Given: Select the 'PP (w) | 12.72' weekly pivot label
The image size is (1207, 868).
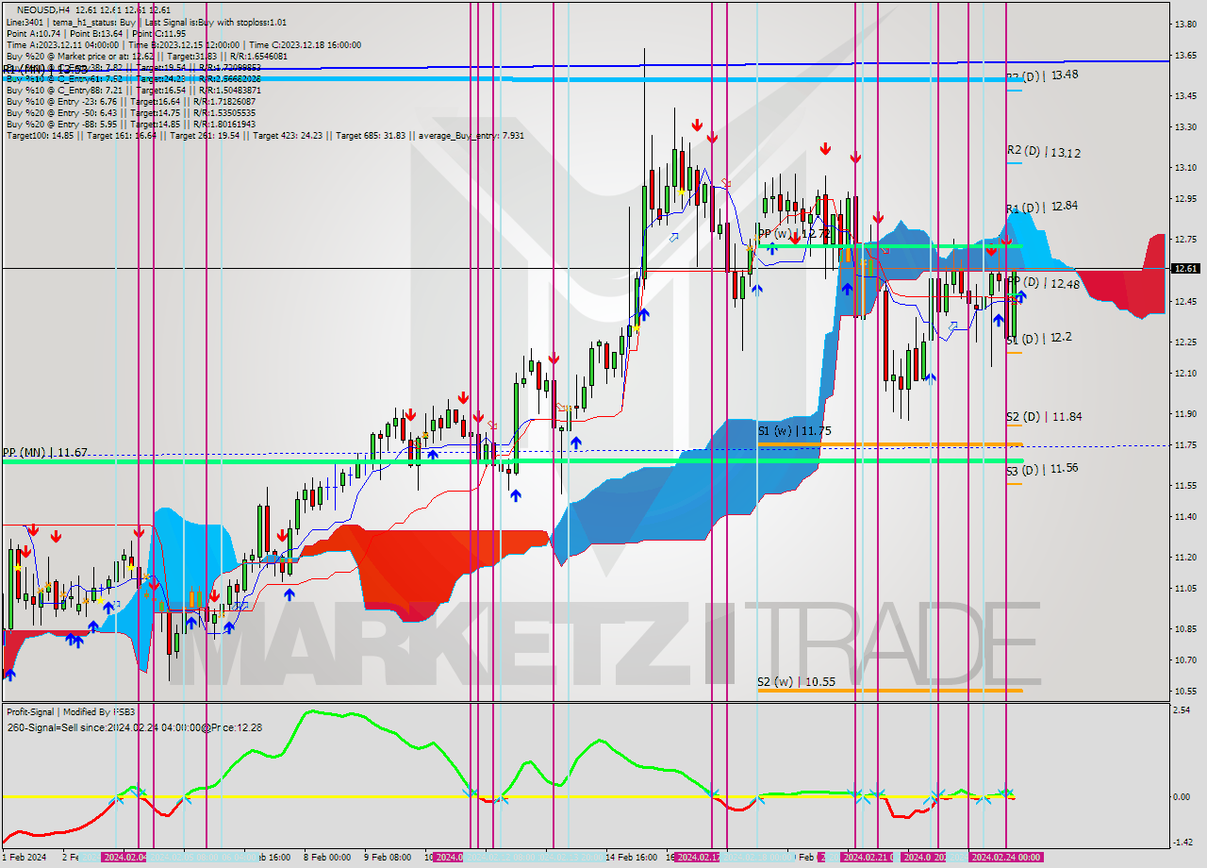Looking at the screenshot, I should [795, 232].
